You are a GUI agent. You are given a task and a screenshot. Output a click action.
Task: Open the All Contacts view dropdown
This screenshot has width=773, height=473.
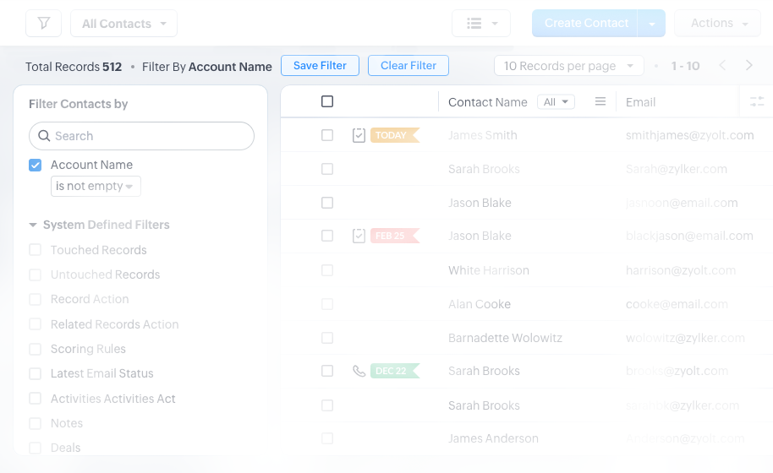tap(123, 24)
